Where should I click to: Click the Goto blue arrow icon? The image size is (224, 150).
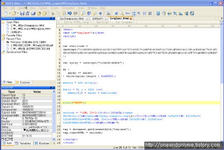click(100, 13)
